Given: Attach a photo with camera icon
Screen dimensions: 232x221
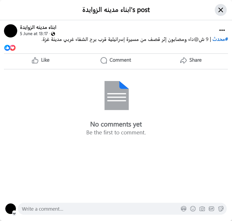Looking at the screenshot, I should pyautogui.click(x=202, y=209).
